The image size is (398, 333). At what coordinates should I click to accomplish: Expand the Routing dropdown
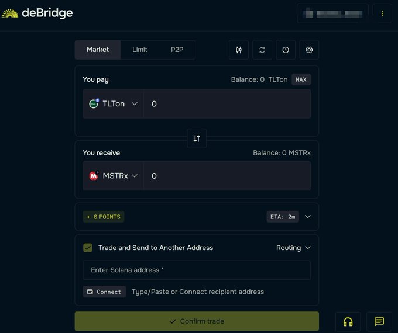(x=293, y=248)
